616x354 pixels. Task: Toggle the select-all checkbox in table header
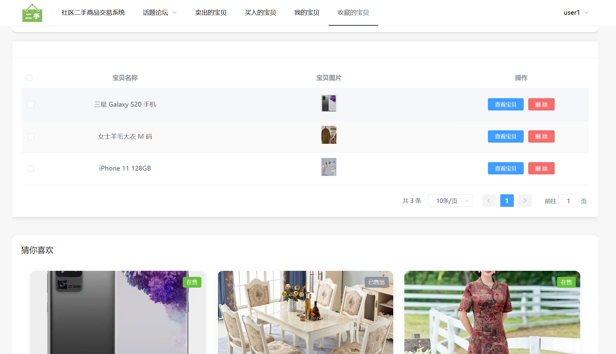tap(29, 78)
